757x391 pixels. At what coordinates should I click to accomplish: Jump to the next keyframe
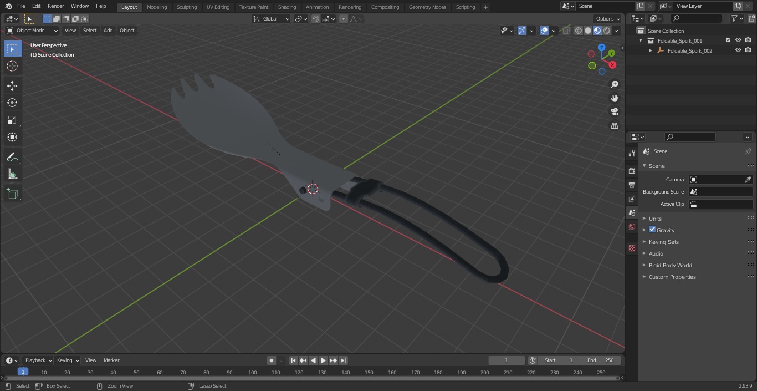point(333,360)
